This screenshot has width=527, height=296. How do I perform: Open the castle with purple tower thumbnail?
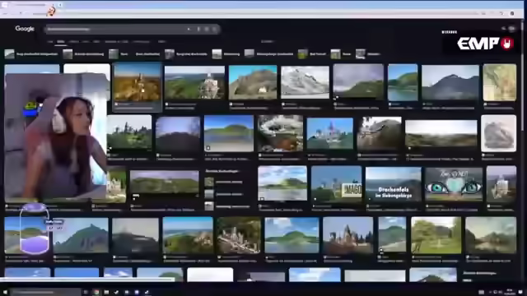[x=330, y=133]
